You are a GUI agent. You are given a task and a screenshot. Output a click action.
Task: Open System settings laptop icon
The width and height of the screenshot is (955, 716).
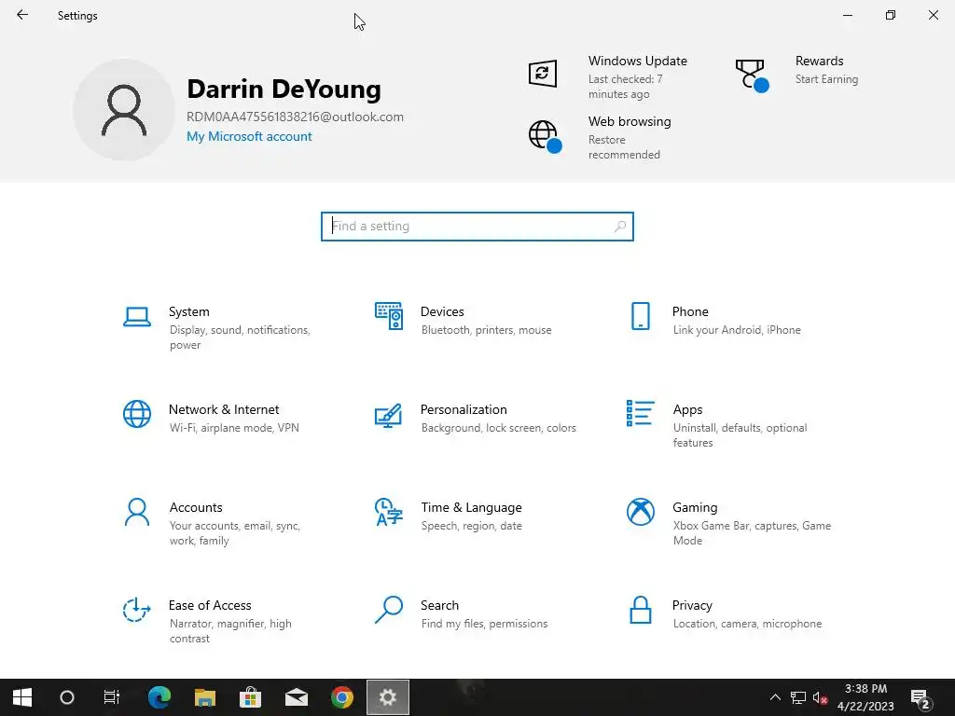pyautogui.click(x=136, y=317)
